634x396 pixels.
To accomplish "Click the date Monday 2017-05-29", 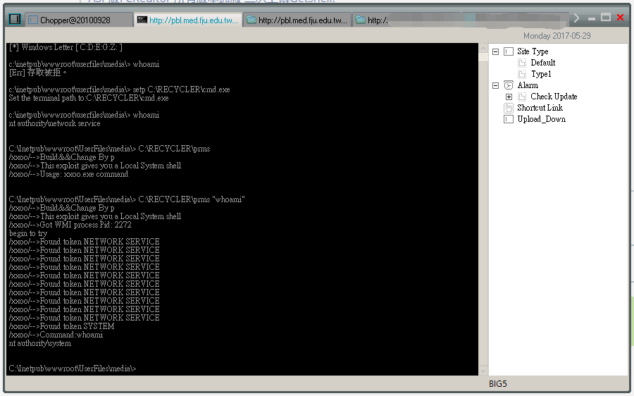I will coord(557,36).
